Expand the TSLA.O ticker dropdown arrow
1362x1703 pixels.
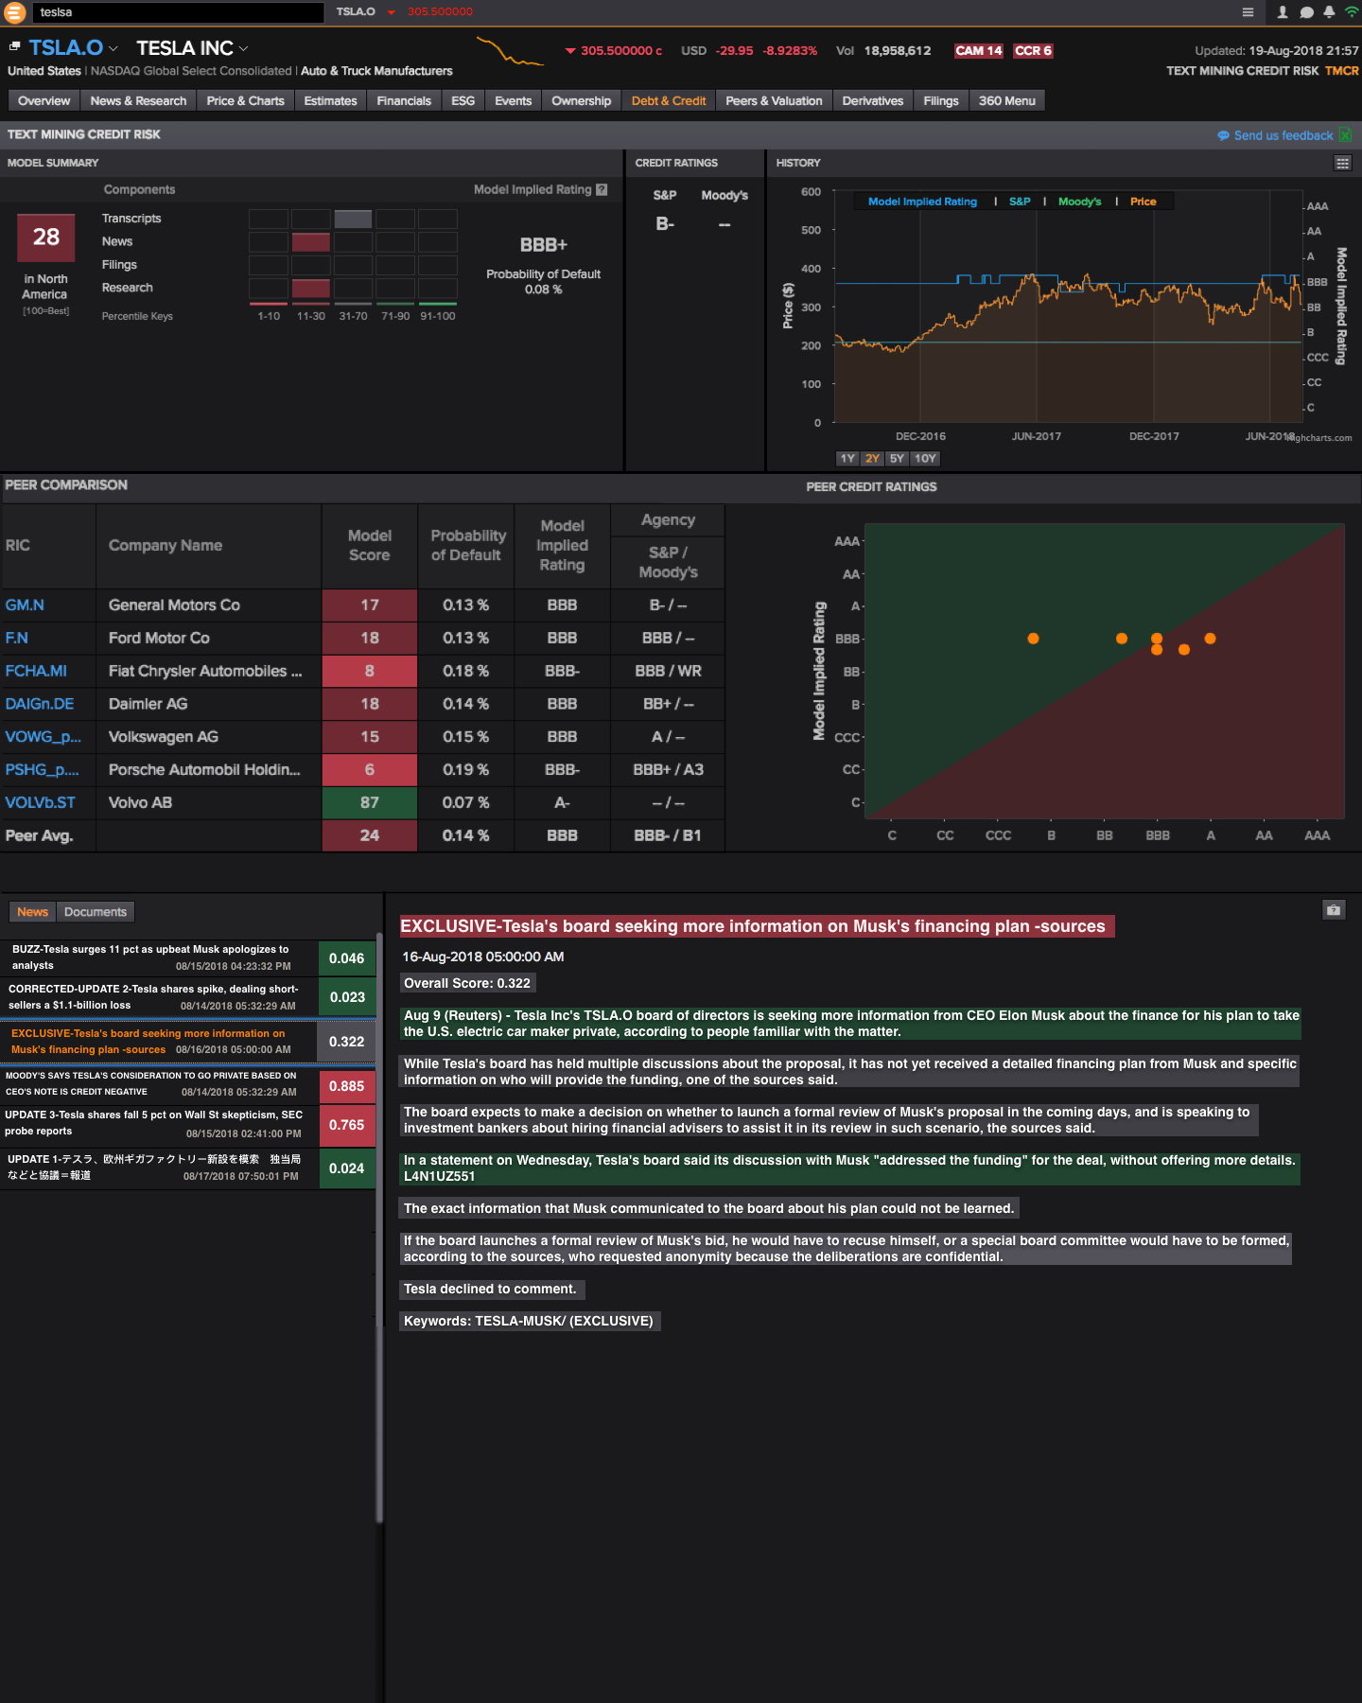pyautogui.click(x=113, y=48)
